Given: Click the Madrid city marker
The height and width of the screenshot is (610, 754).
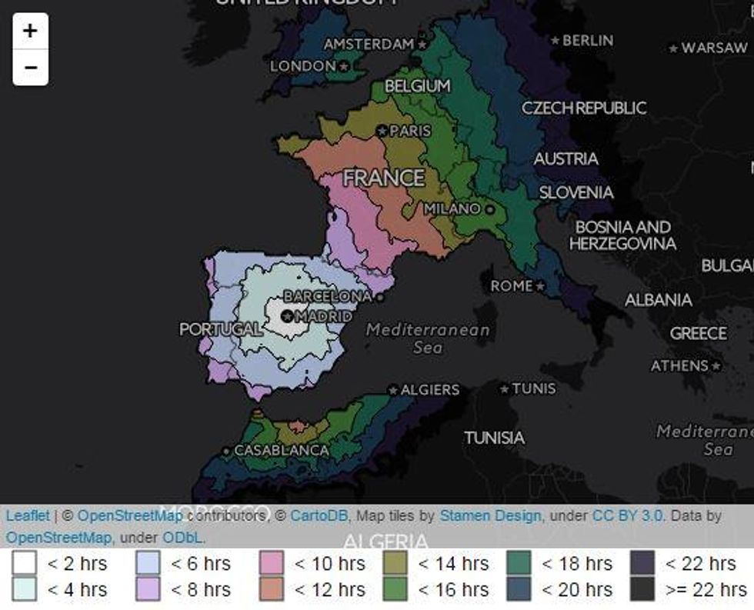Looking at the screenshot, I should 288,316.
